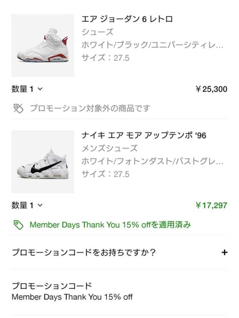Open the ナイキ エア モア アップテンポ '96 title

[x=144, y=136]
